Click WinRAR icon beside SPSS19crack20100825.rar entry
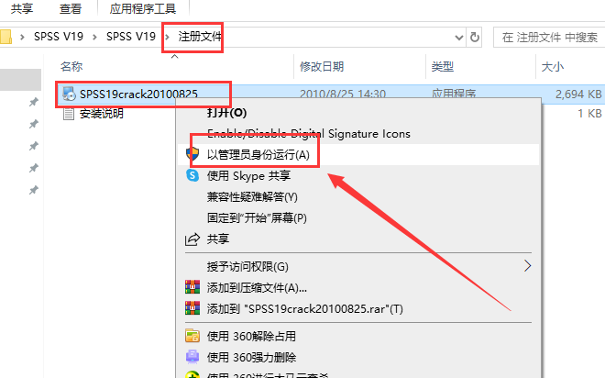605x378 pixels. tap(192, 308)
